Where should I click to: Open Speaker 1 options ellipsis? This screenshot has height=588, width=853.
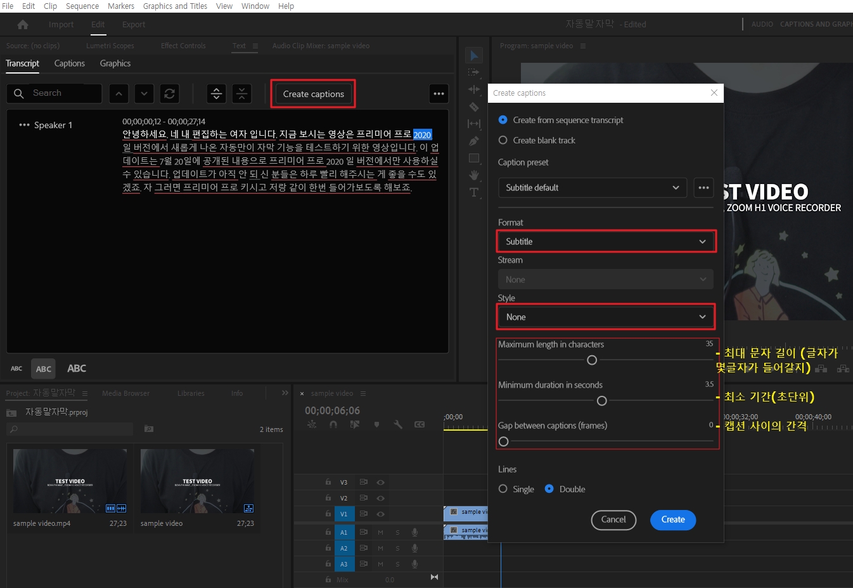pos(24,125)
